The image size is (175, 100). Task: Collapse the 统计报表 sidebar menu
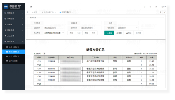[14, 41]
